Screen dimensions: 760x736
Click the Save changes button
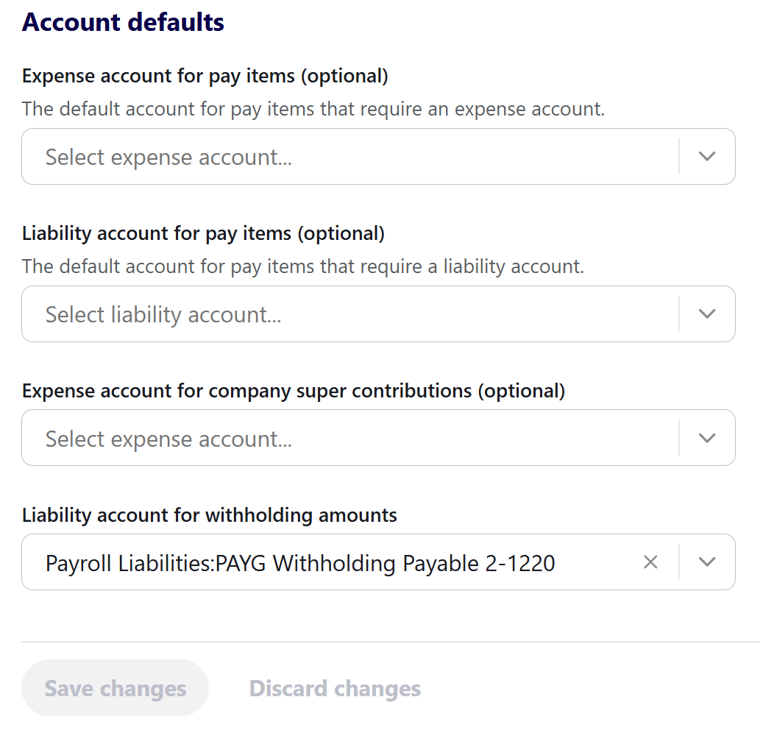(x=116, y=688)
